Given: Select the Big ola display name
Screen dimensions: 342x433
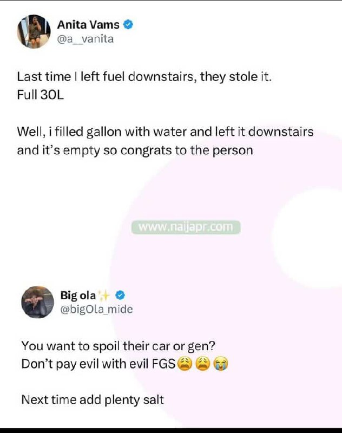Looking at the screenshot, I should tap(78, 295).
